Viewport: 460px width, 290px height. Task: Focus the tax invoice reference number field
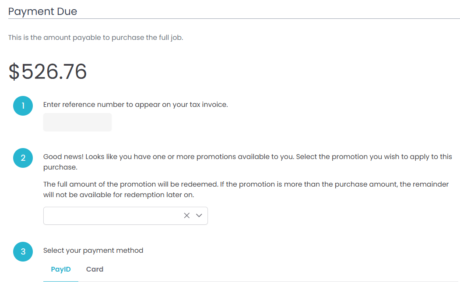tap(77, 122)
